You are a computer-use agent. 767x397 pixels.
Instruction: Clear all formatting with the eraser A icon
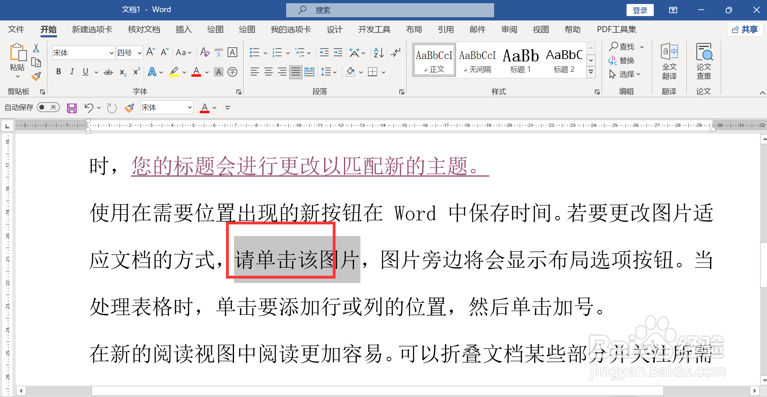coord(205,52)
